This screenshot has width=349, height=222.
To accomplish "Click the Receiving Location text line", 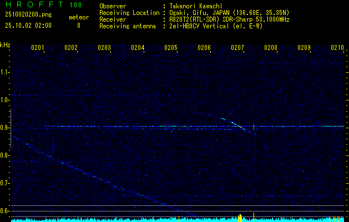I will pos(222,13).
